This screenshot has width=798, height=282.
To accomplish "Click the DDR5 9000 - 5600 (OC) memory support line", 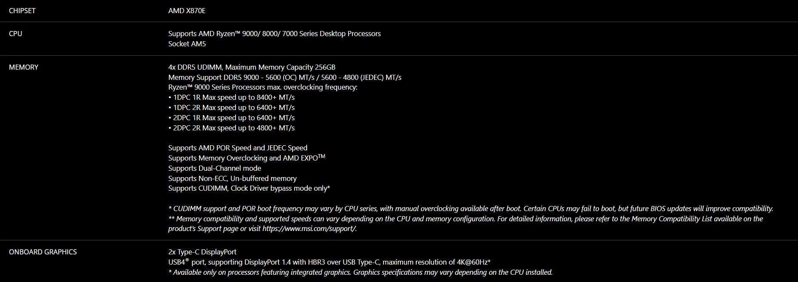I will click(285, 77).
